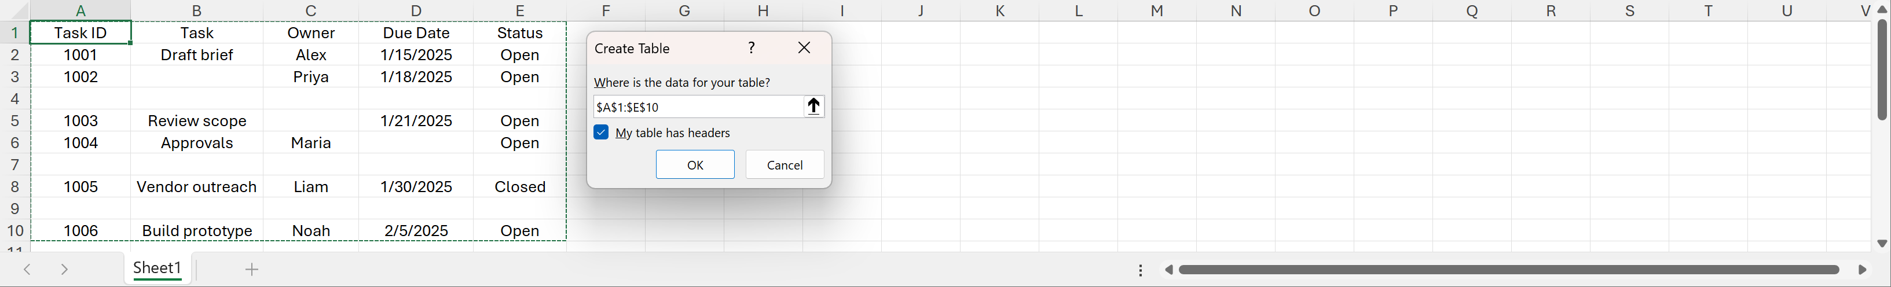Add a new sheet with plus icon

click(252, 270)
